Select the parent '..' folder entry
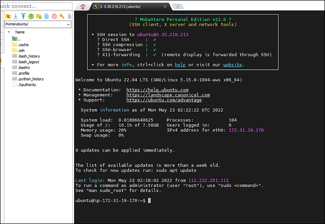The height and width of the screenshot is (224, 325). point(16,39)
